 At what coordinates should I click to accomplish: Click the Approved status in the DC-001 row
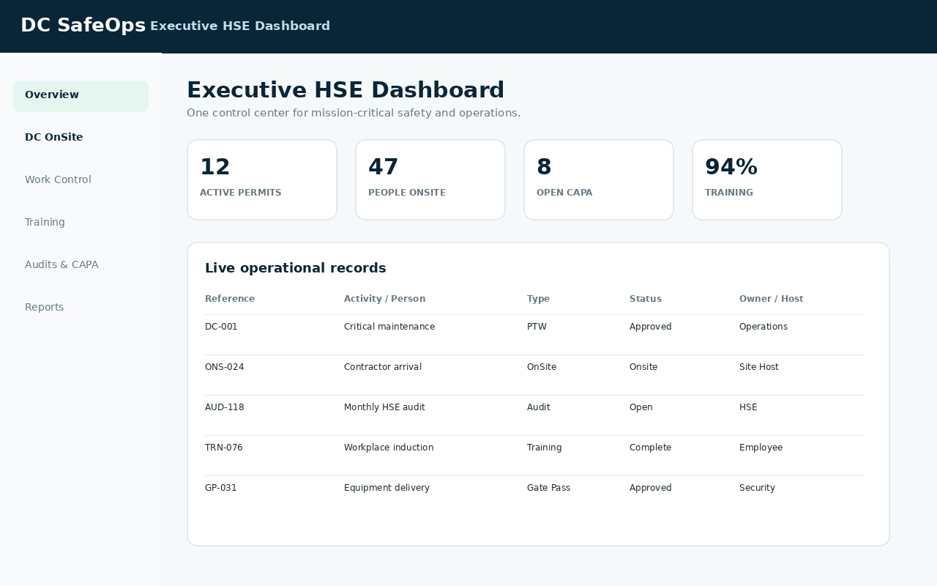pos(651,327)
